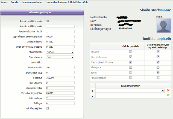Toggle Yfirvinna Gjöld vegna lífeyris checkbox
Viewport: 173px width, 119px height.
158,51
